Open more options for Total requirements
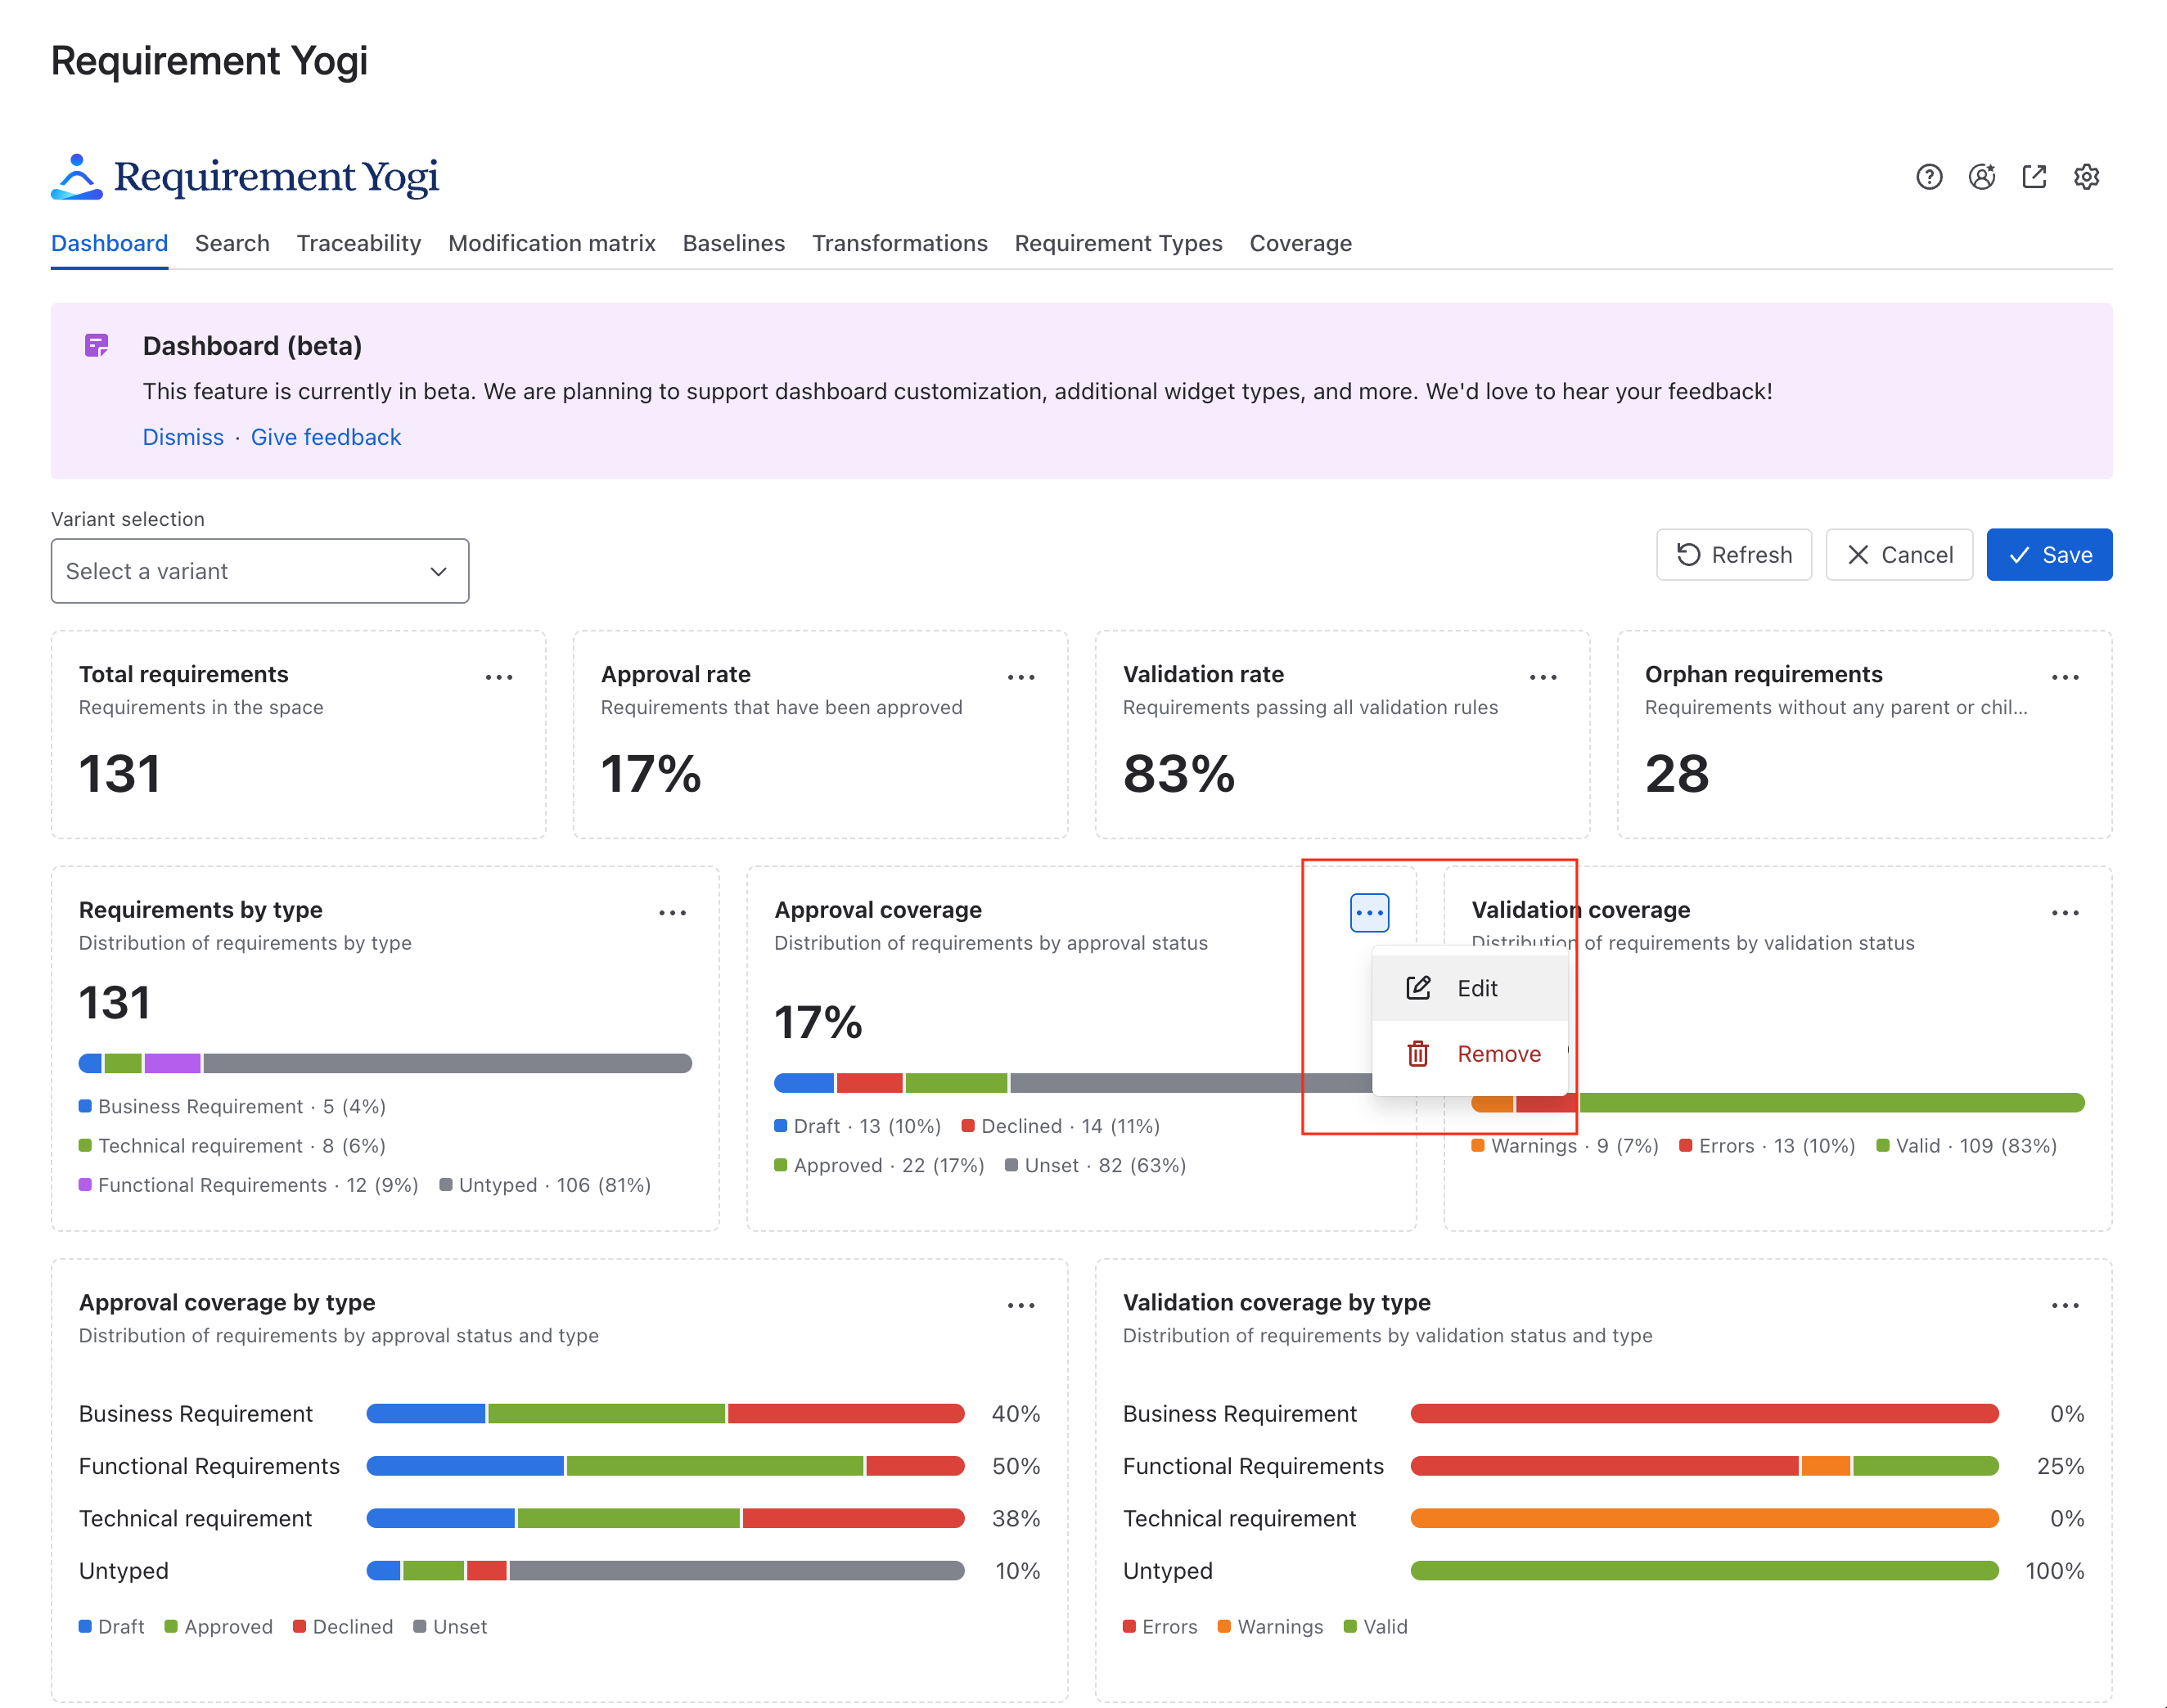 [x=499, y=677]
